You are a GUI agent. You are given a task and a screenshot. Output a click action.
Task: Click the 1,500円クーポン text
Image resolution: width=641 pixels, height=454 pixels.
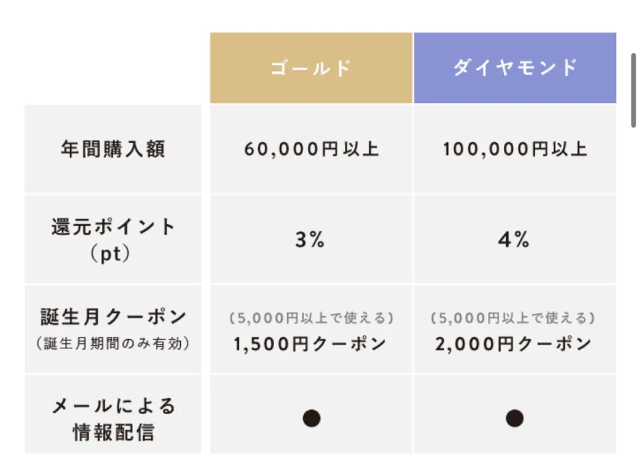311,344
